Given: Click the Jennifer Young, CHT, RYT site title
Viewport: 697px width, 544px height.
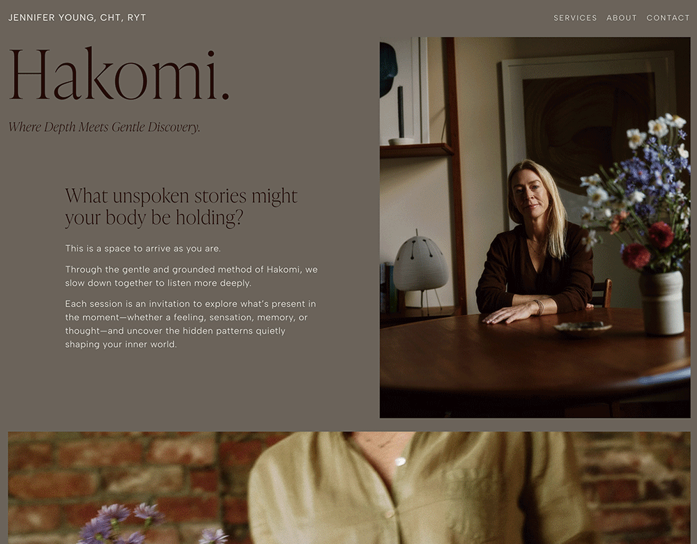Looking at the screenshot, I should pos(77,18).
